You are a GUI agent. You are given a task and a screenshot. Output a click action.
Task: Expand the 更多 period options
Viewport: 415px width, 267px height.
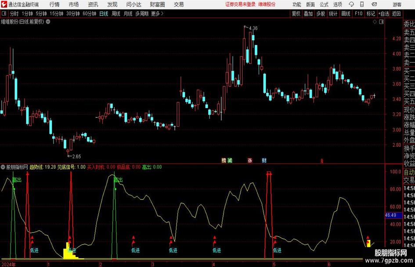158,14
